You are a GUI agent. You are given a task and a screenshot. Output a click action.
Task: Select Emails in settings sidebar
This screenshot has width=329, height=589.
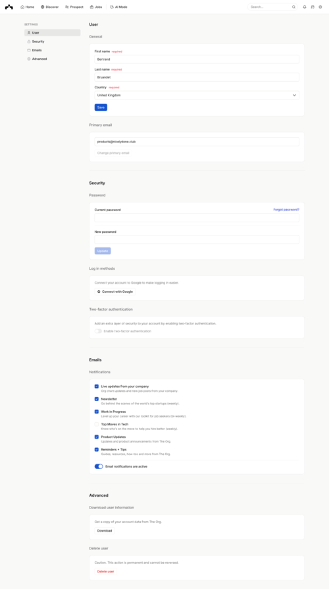(x=53, y=50)
